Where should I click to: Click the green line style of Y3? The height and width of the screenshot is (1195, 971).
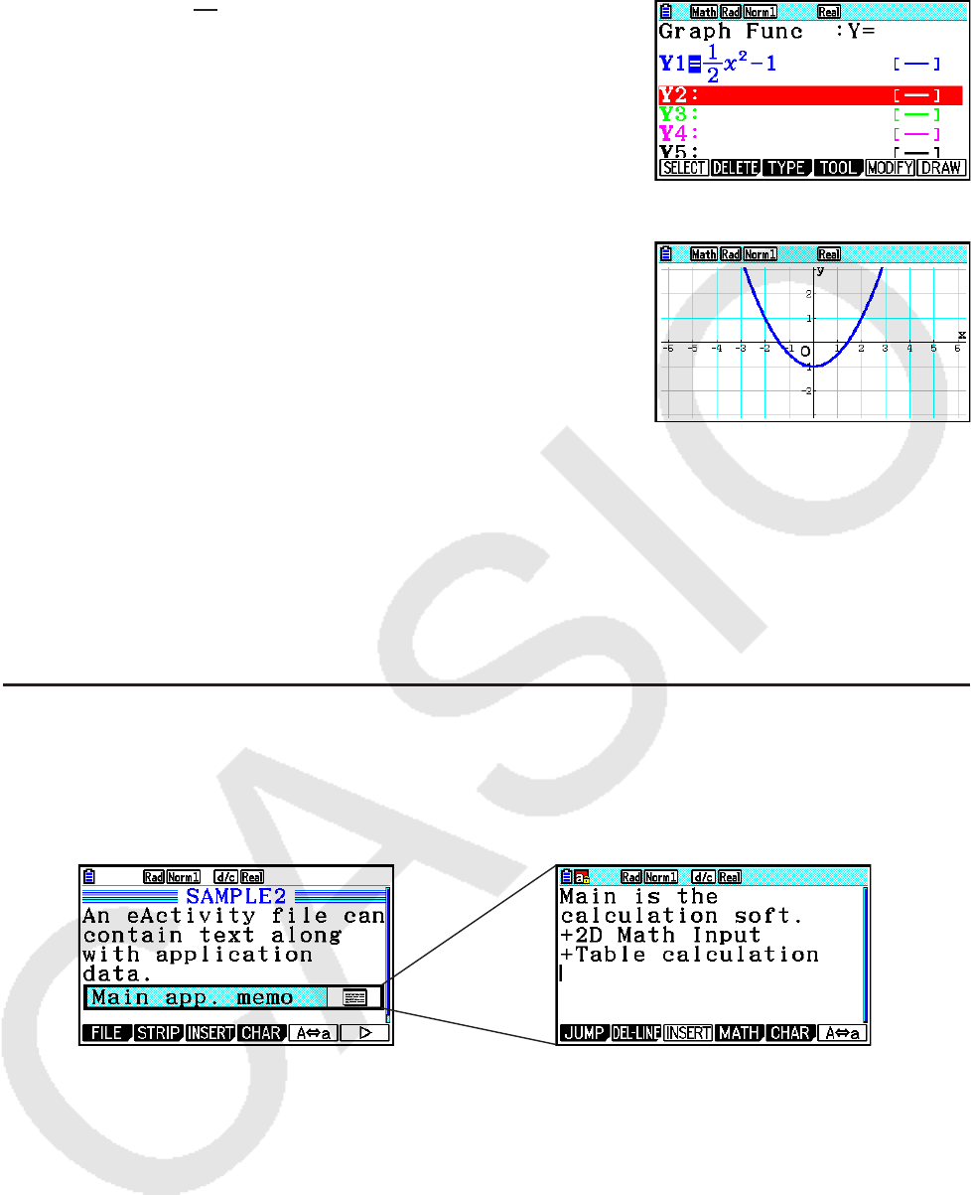click(915, 114)
